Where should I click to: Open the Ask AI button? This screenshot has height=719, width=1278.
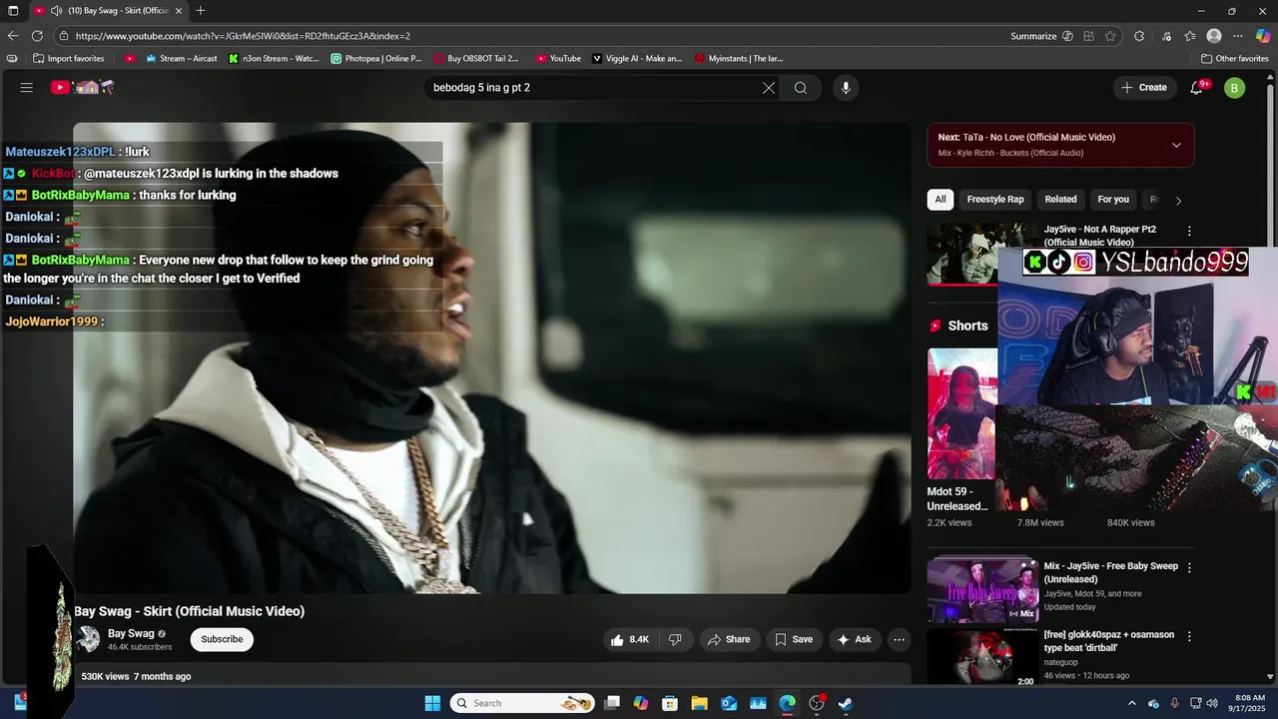pos(854,639)
